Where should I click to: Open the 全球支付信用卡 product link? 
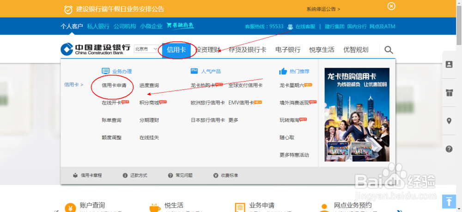[x=245, y=86]
